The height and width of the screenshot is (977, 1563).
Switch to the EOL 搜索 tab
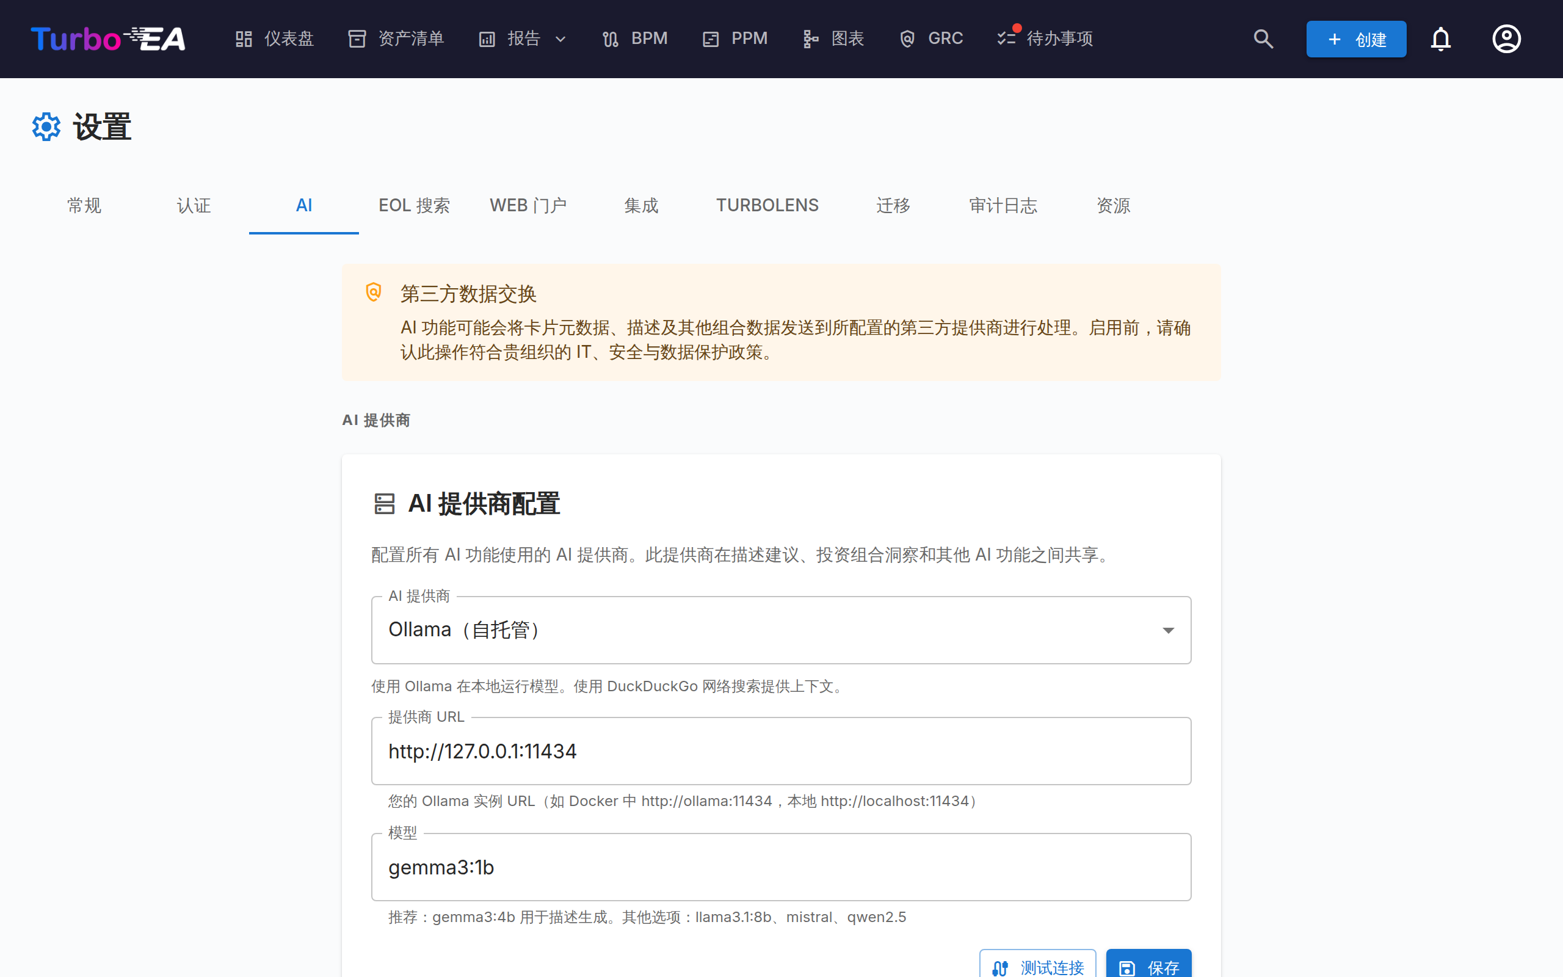(x=414, y=206)
